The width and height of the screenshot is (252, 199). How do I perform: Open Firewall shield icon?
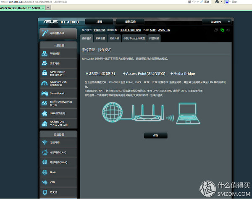pos(45,192)
